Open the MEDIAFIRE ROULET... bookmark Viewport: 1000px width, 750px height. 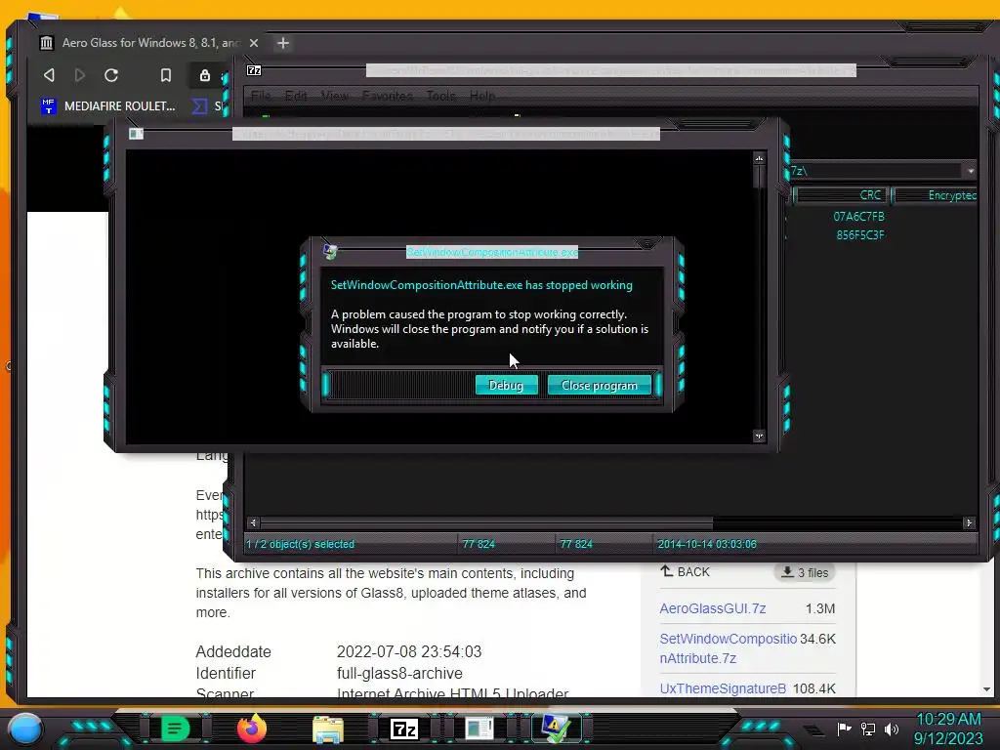tap(108, 105)
